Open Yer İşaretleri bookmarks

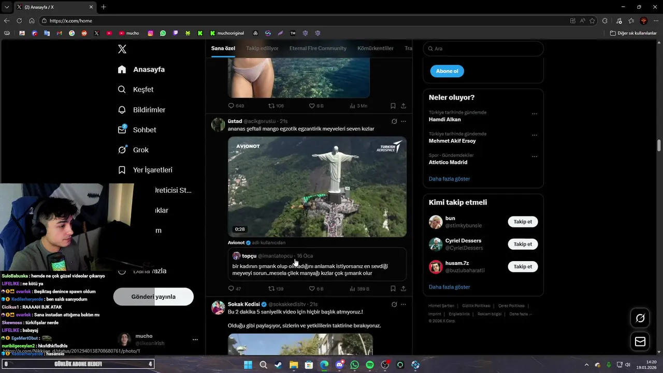pyautogui.click(x=145, y=170)
